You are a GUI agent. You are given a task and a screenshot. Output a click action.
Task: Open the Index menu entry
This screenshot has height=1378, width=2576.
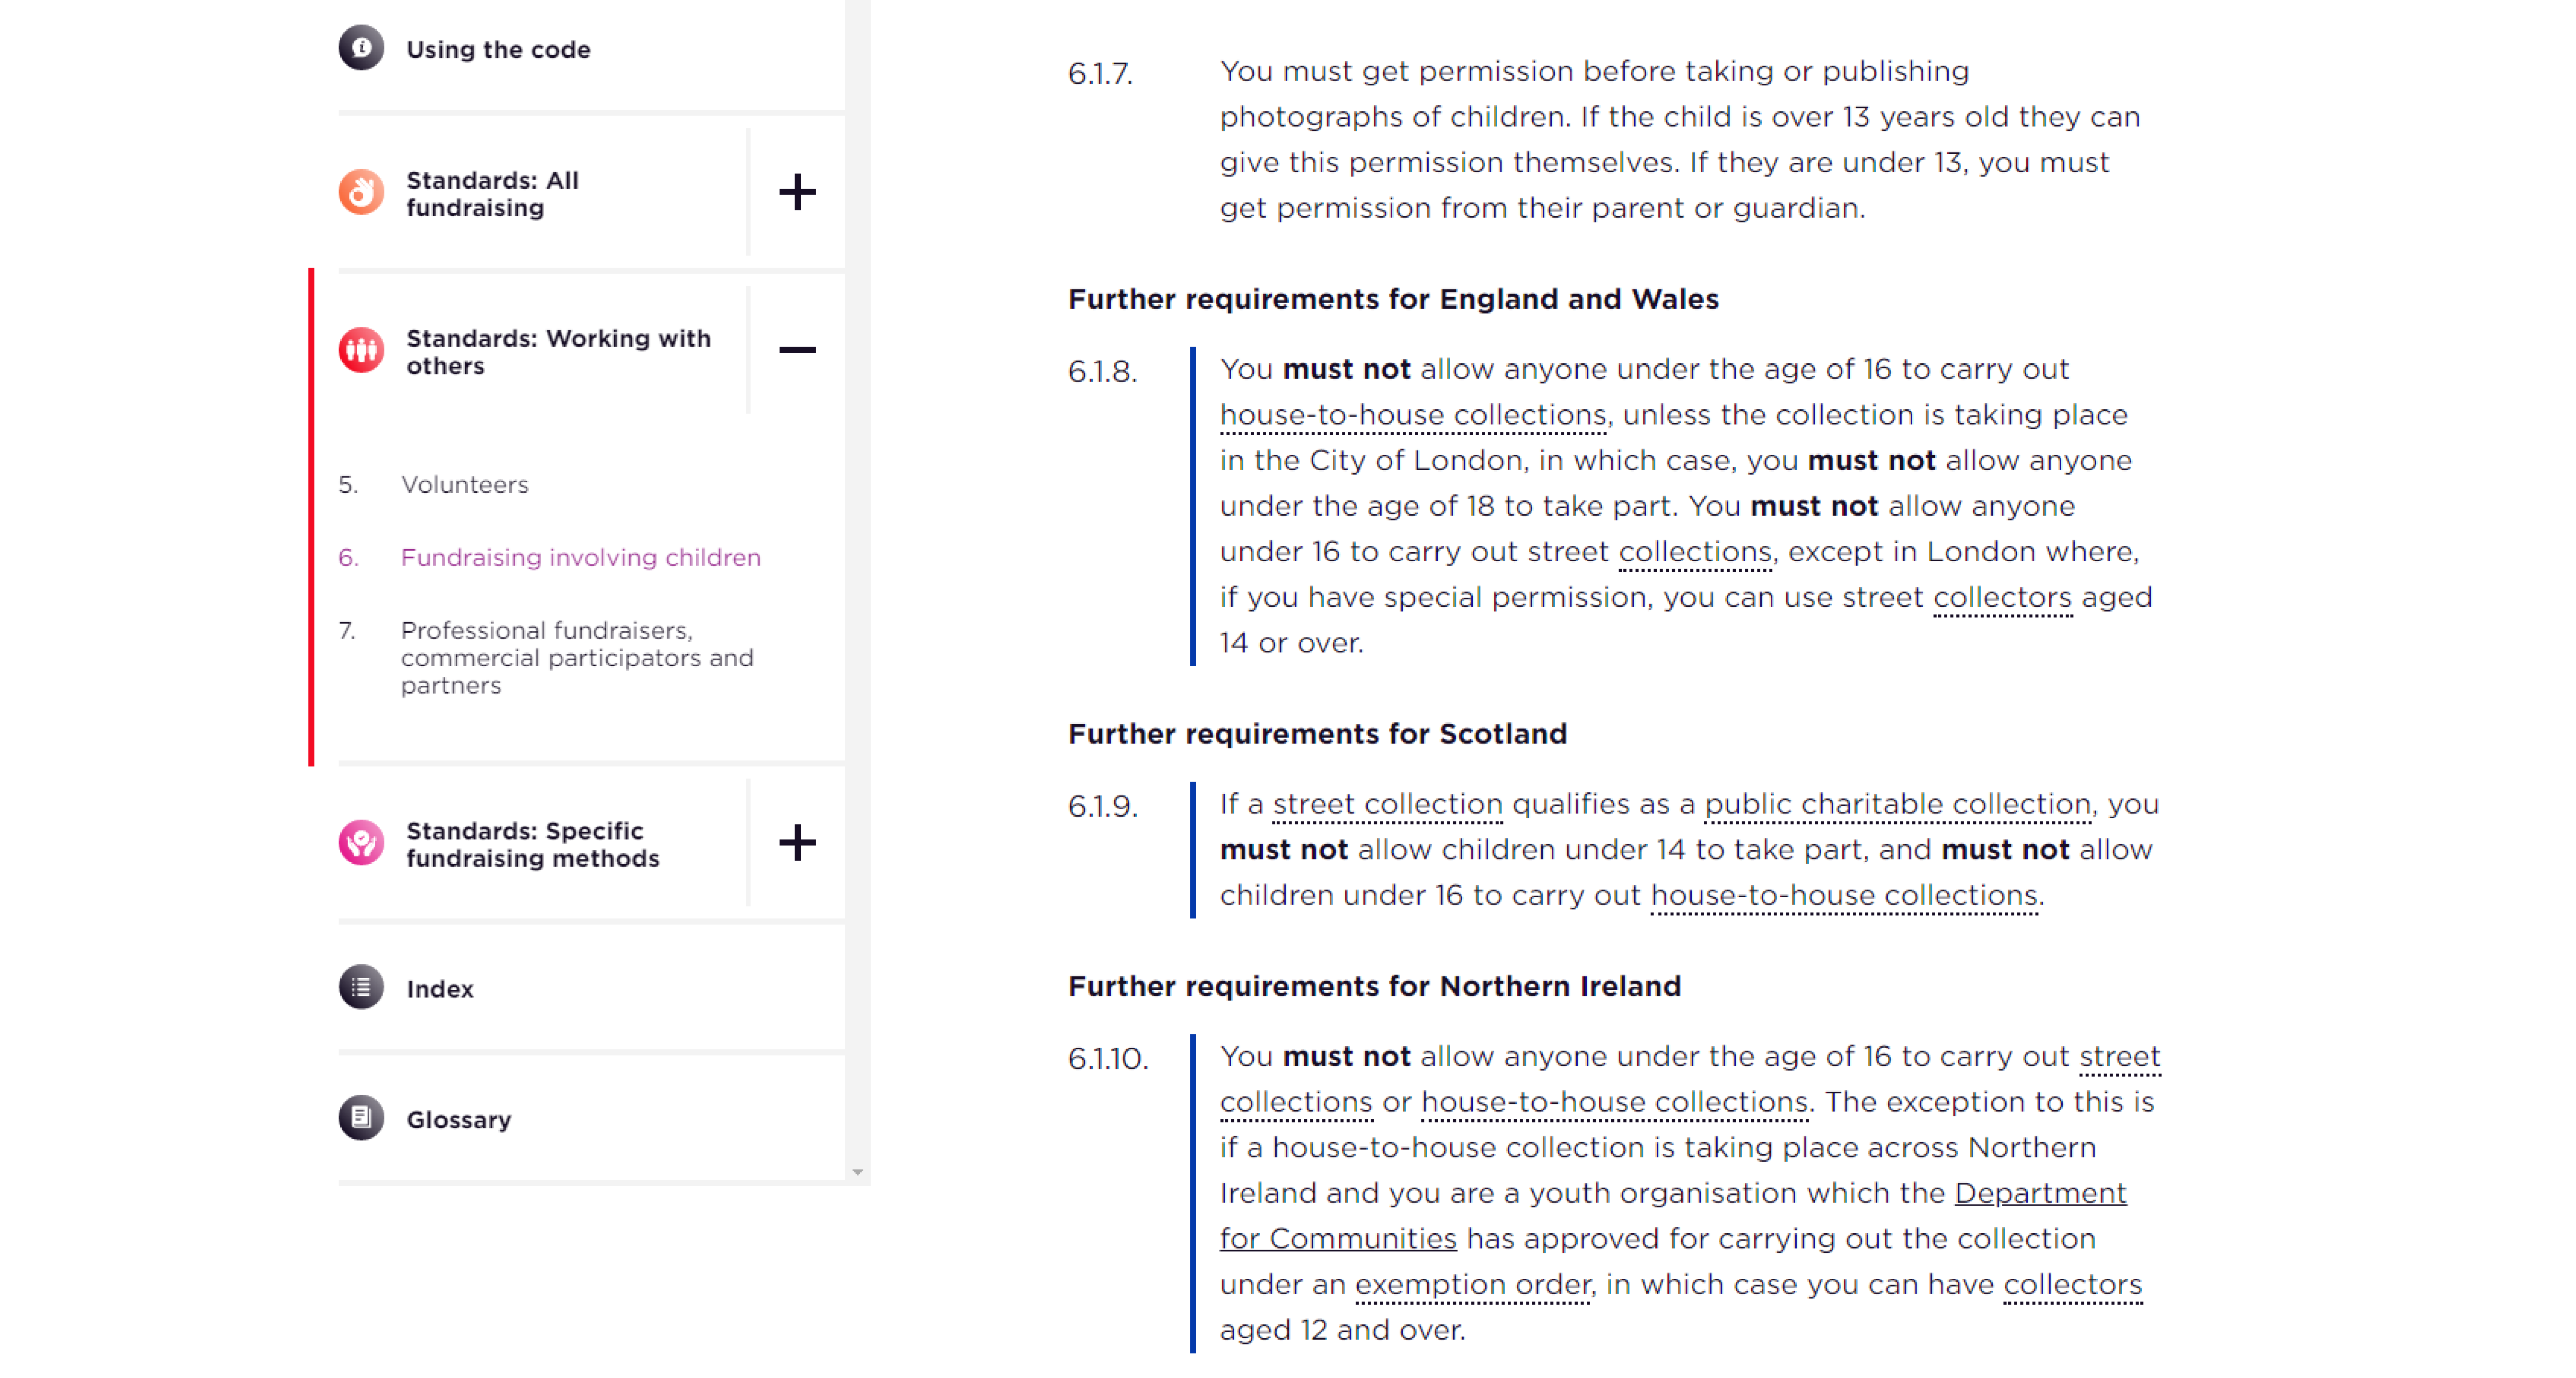(x=440, y=989)
